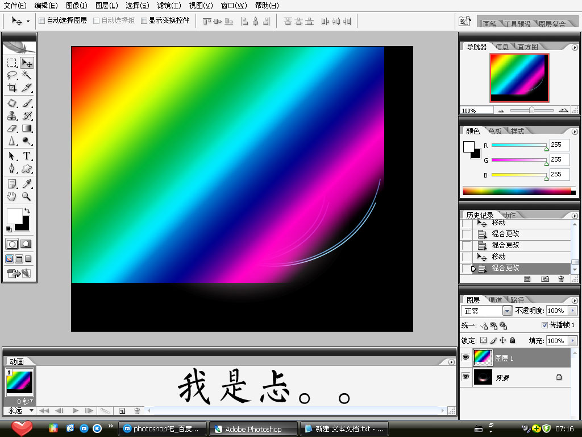
Task: Open Navigator panel options menu
Action: [x=575, y=48]
